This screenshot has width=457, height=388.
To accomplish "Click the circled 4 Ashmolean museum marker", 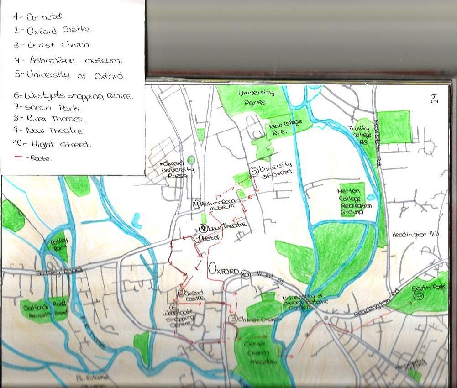I will tap(197, 204).
